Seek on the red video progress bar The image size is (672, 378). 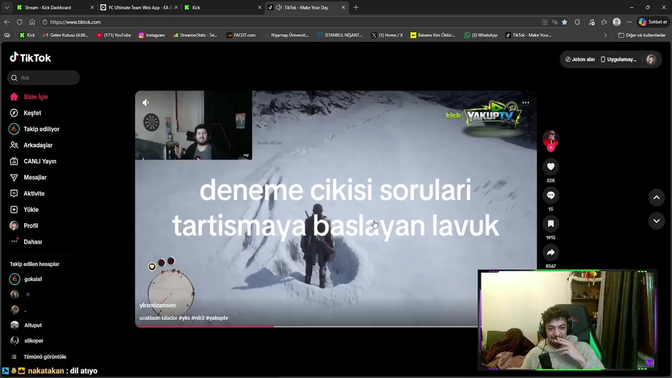204,327
